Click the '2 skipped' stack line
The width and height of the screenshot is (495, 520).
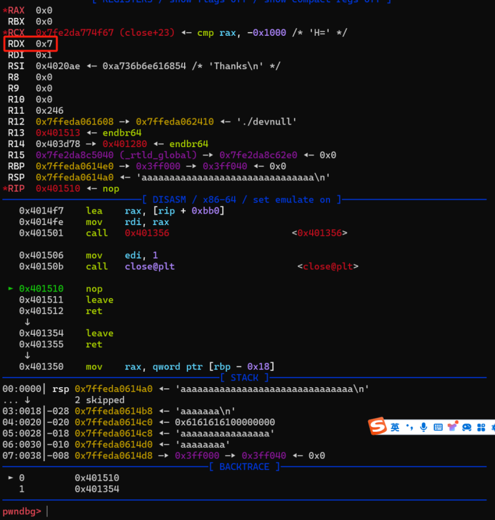pos(99,400)
